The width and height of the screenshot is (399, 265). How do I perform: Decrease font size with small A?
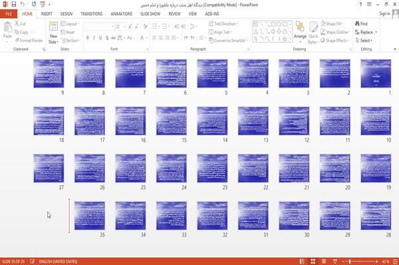[x=136, y=27]
